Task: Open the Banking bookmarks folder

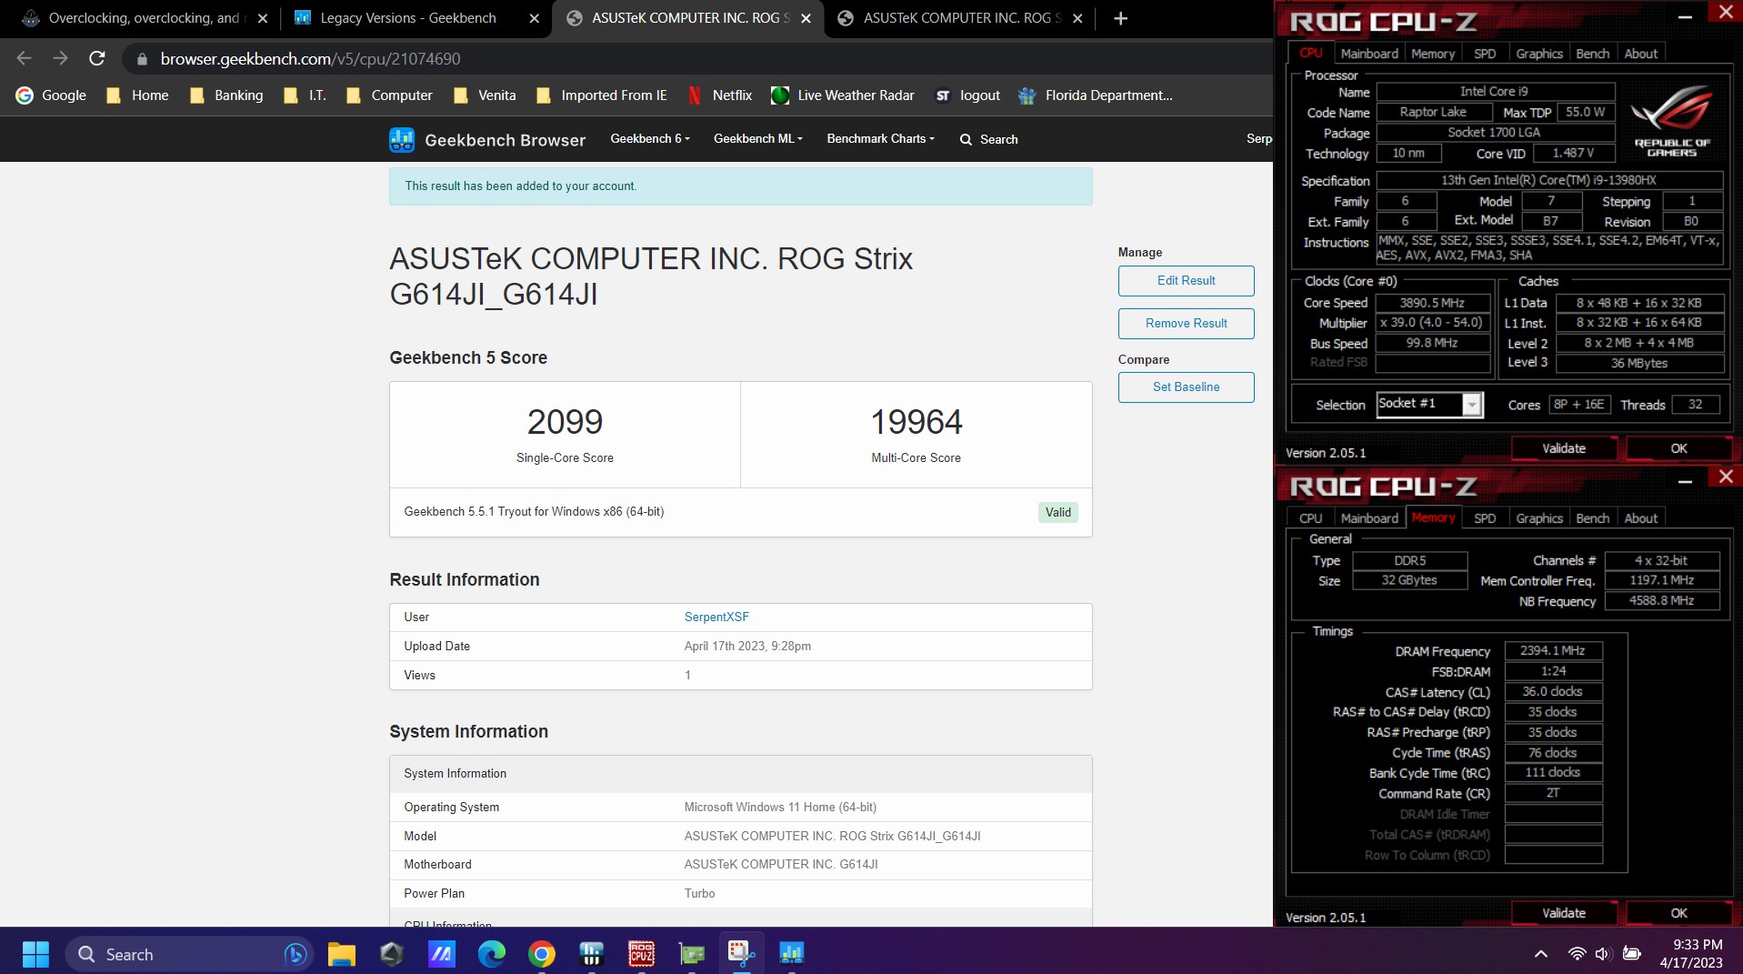Action: [227, 95]
